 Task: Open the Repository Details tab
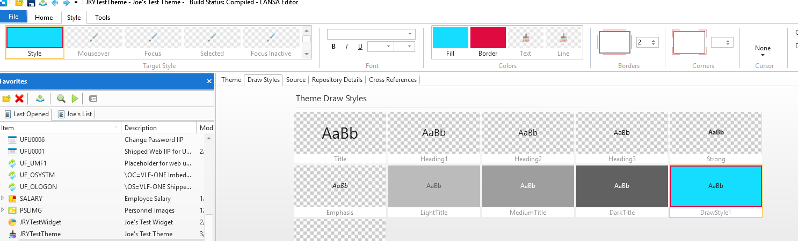(337, 80)
